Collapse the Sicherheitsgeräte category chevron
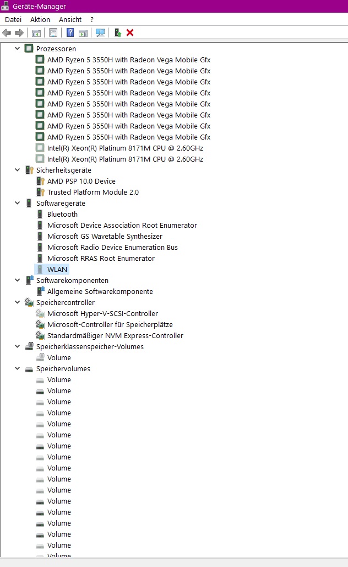Image resolution: width=348 pixels, height=567 pixels. [x=17, y=170]
